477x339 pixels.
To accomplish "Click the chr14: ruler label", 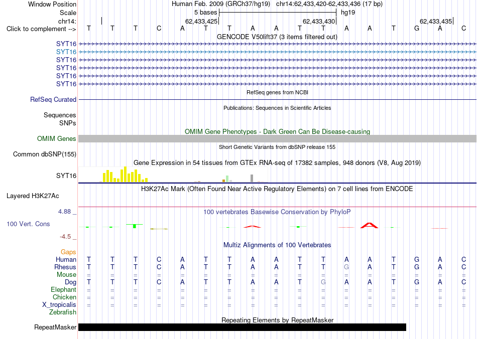I will (x=67, y=21).
